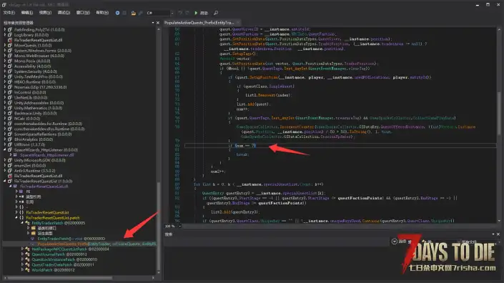Open the 窗口(W) menu
The height and width of the screenshot is (283, 504).
coord(83,13)
